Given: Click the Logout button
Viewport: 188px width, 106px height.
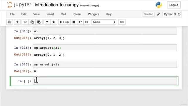Looking at the screenshot, I should pos(174,5).
